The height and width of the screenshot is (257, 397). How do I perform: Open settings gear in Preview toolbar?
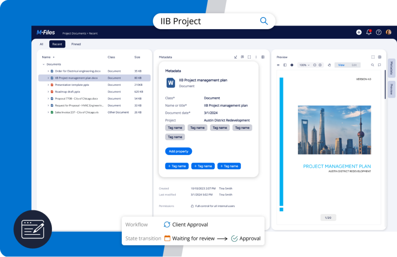click(x=292, y=65)
